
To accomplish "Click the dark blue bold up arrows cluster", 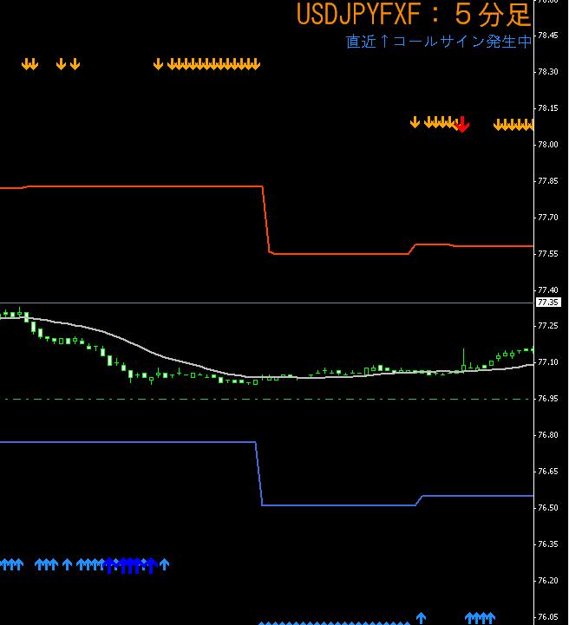I will (130, 565).
